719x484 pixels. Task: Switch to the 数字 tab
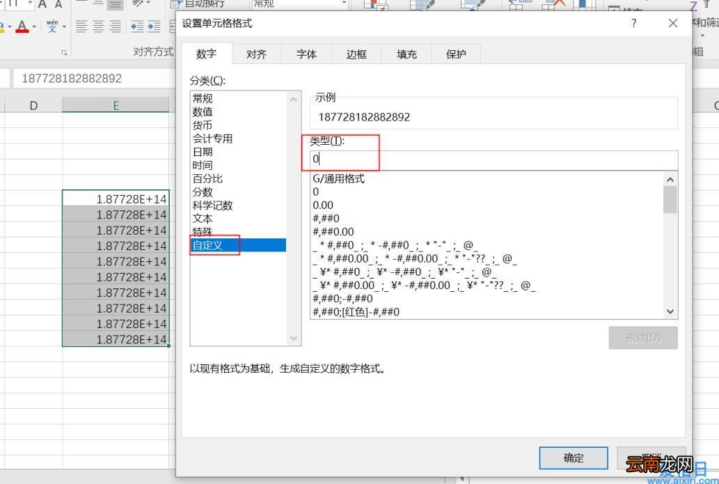tap(206, 54)
